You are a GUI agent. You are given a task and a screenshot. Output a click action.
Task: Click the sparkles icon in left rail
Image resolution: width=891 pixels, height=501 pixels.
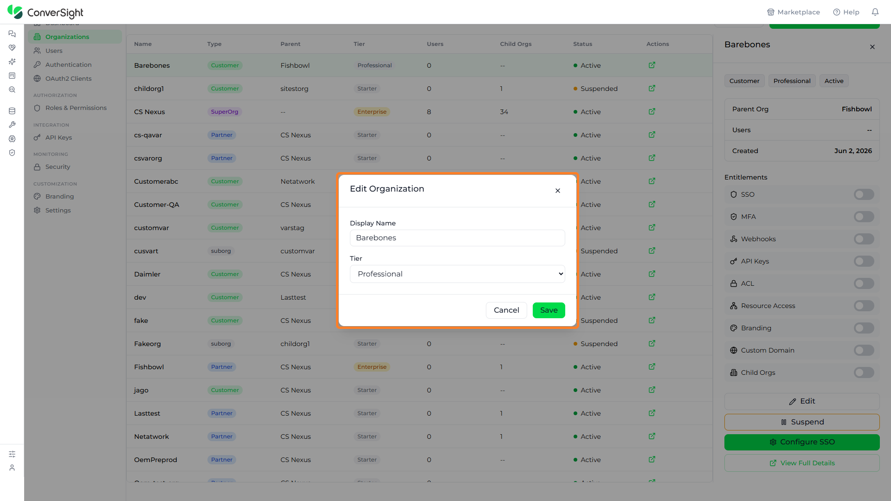(x=12, y=62)
